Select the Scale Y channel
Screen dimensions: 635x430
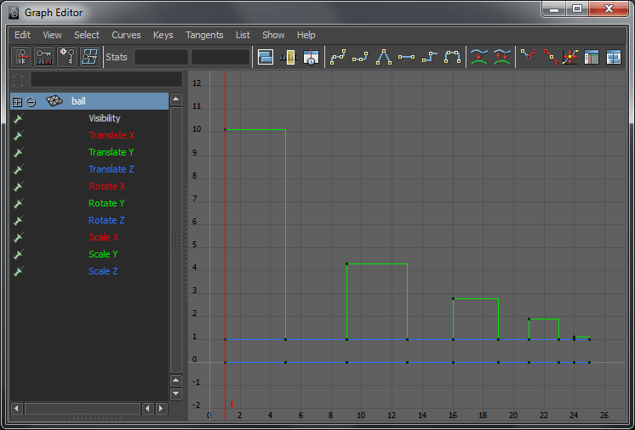103,255
